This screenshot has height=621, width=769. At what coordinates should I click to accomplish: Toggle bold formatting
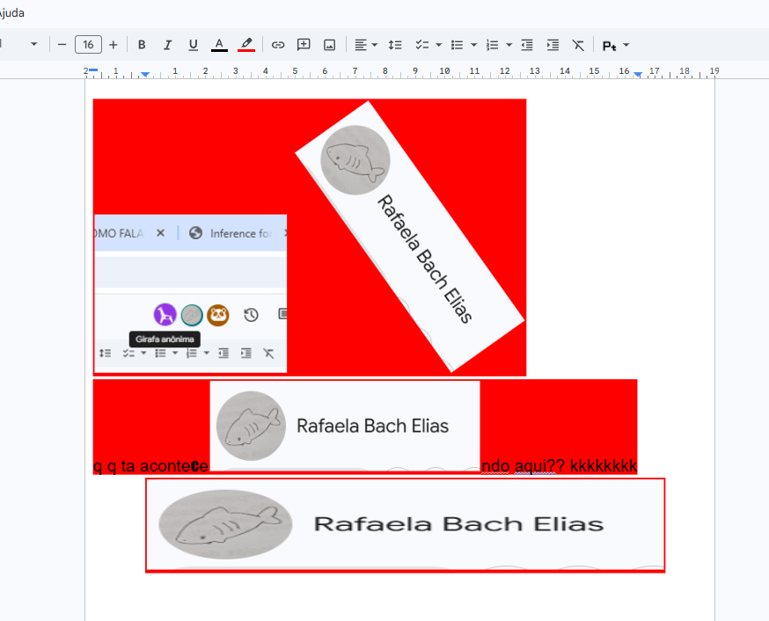[142, 45]
